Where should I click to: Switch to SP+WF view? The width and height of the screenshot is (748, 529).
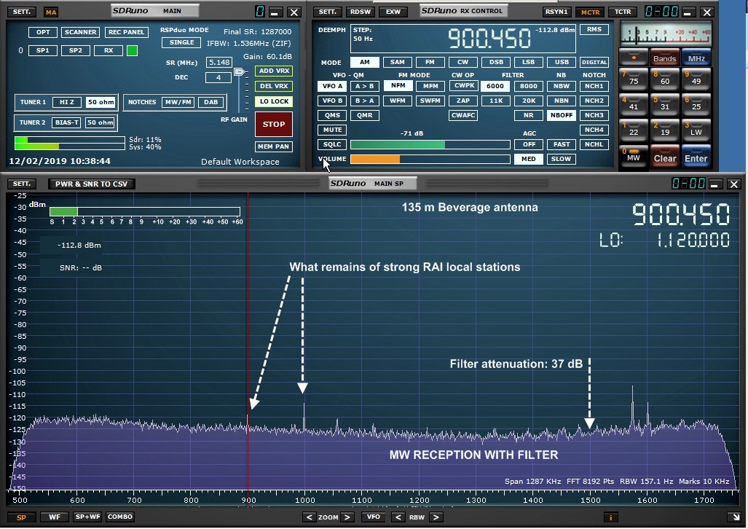point(87,517)
